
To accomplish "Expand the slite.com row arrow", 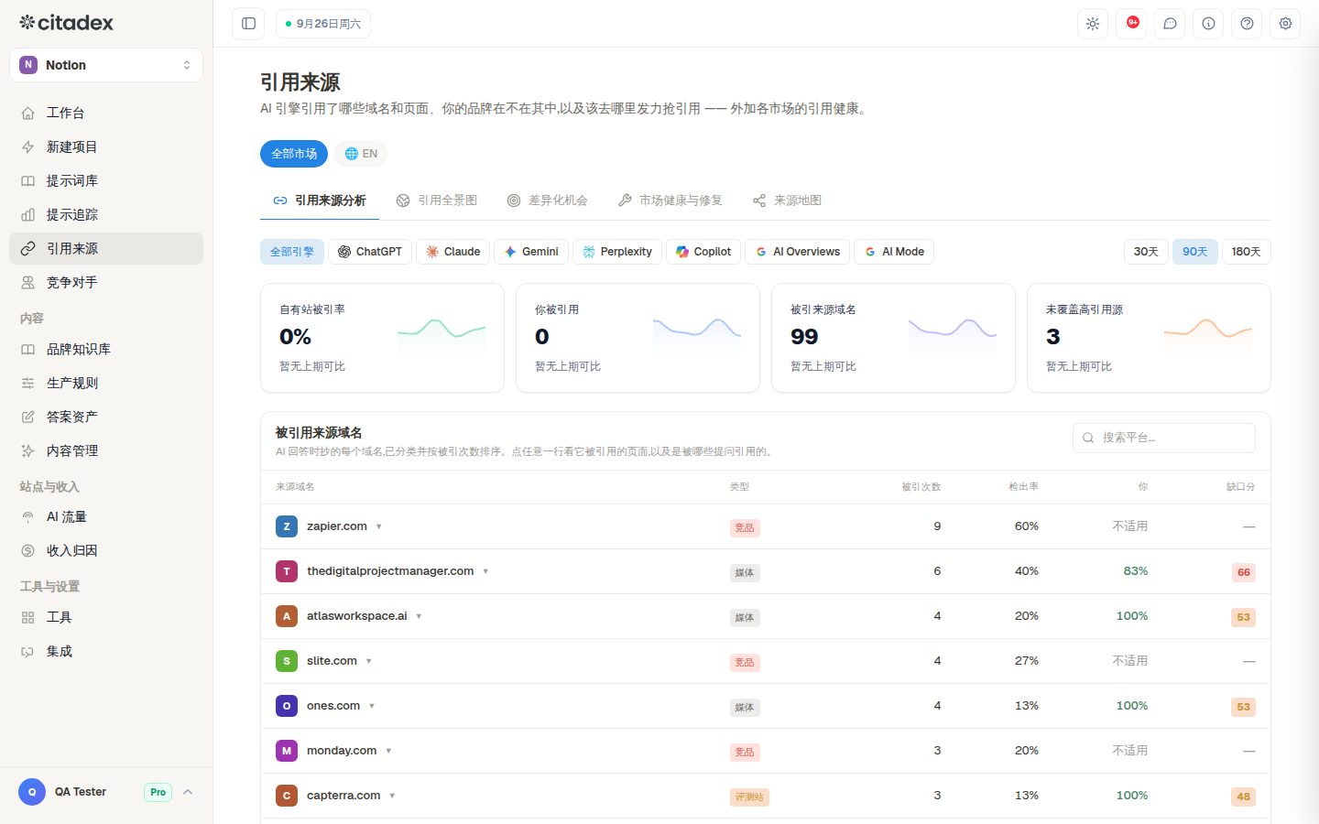I will pyautogui.click(x=369, y=661).
